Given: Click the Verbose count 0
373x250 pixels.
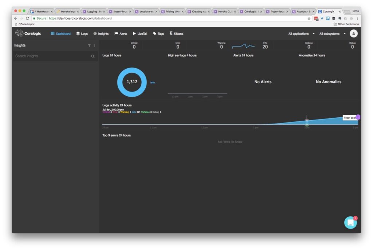Looking at the screenshot, I should [309, 47].
